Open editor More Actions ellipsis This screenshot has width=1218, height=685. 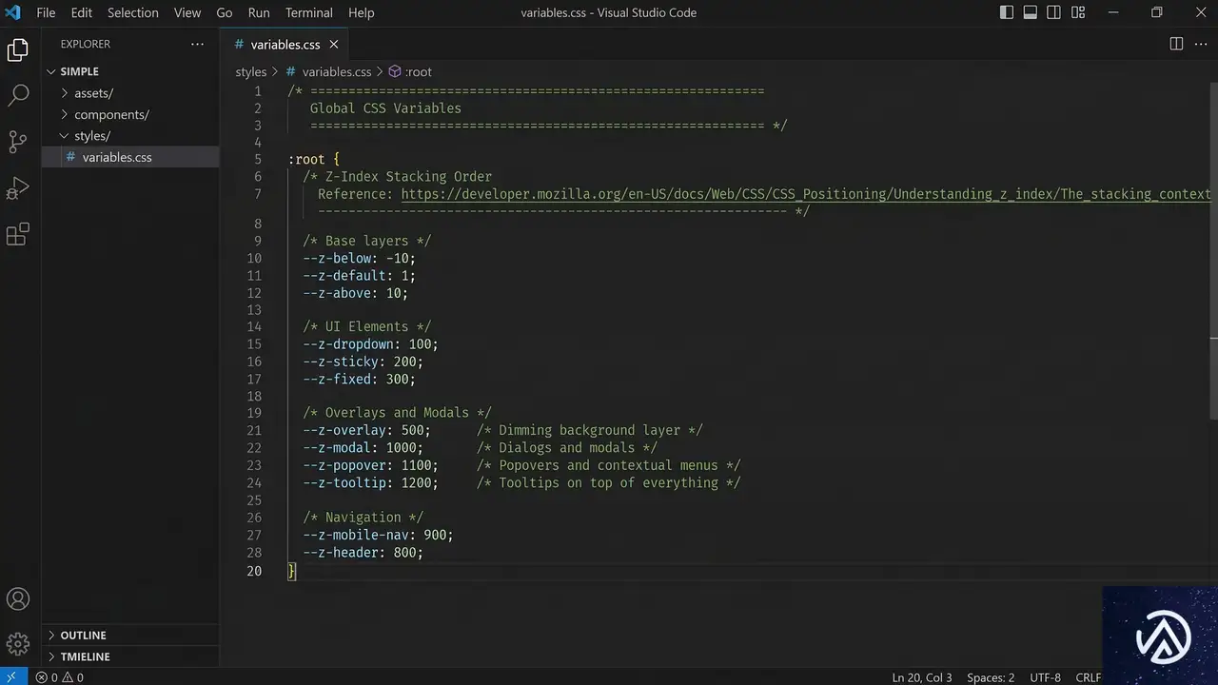click(1200, 44)
